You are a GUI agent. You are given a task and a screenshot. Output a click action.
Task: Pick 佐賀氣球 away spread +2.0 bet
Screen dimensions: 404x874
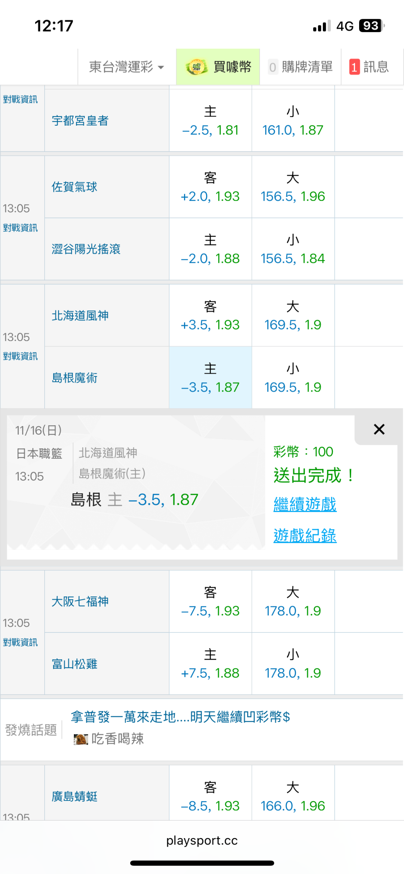coord(210,187)
